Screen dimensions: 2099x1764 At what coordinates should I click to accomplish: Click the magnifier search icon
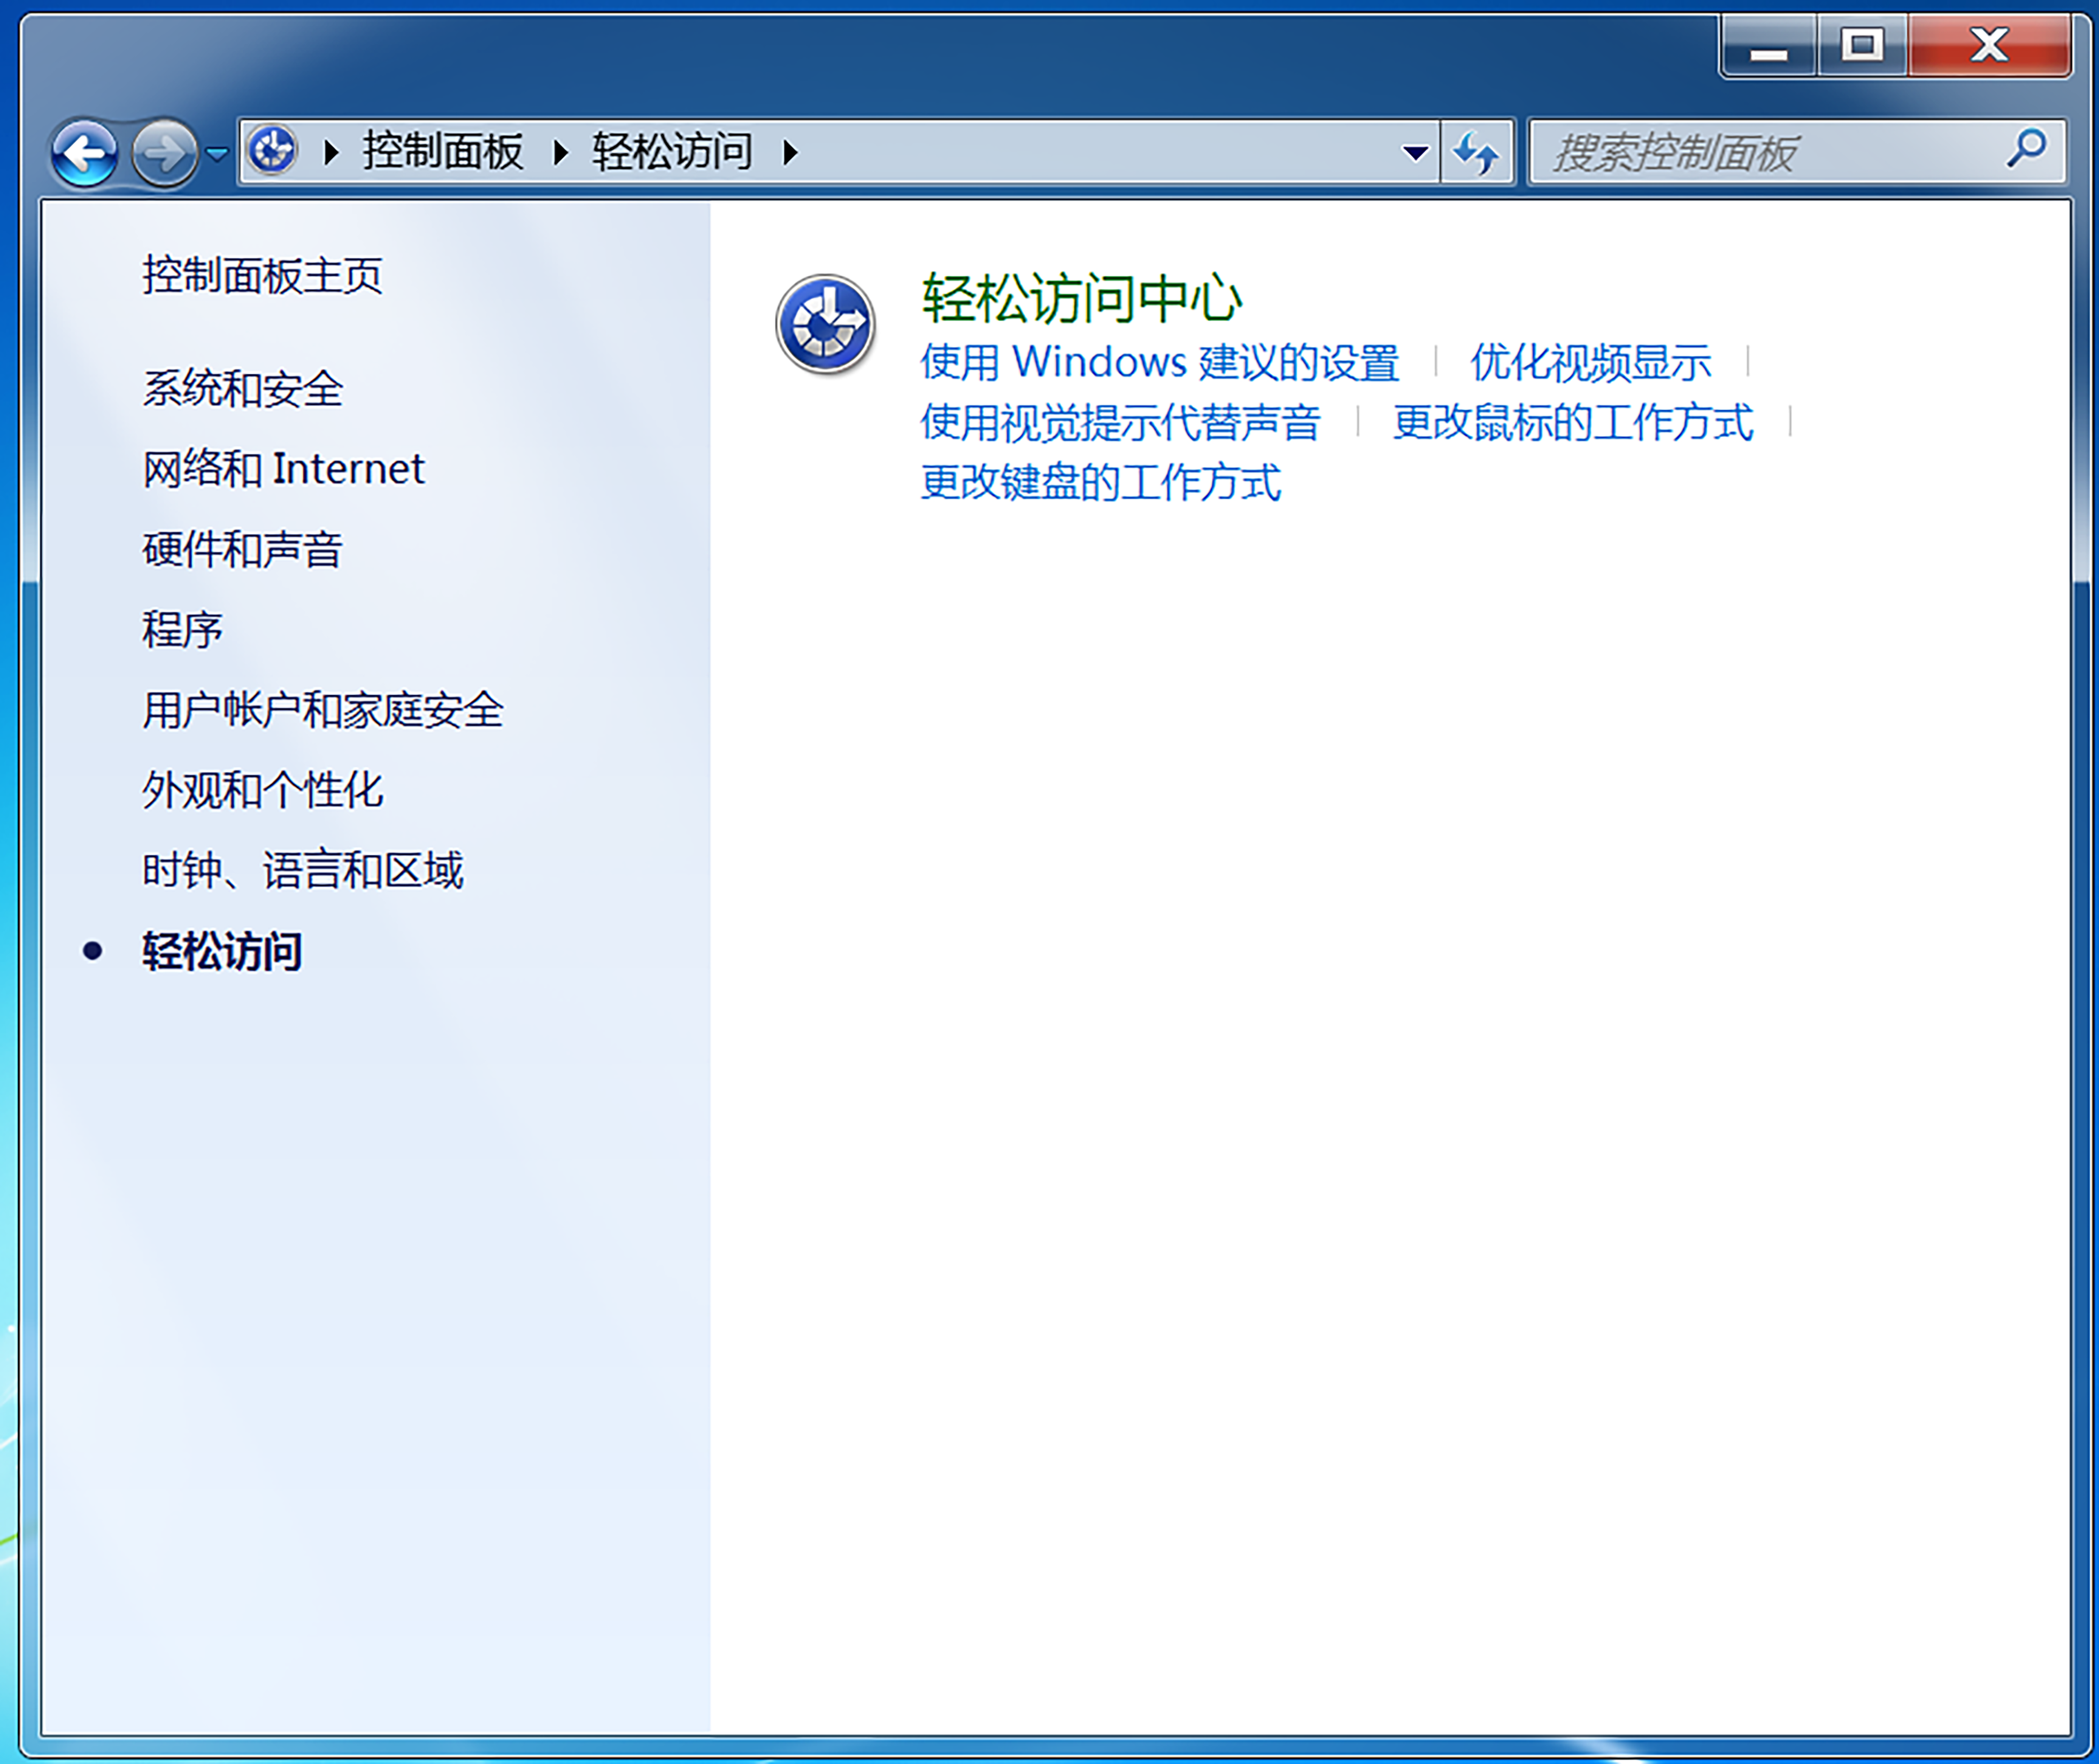[x=2027, y=150]
